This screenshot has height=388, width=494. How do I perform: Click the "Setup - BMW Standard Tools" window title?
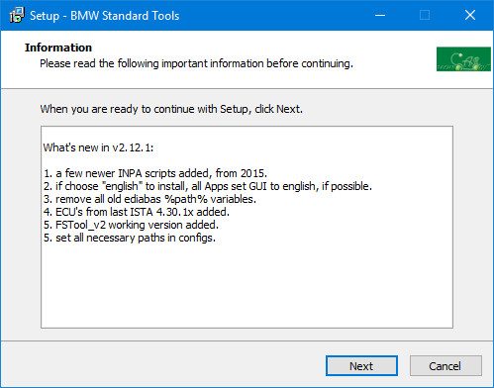tap(105, 16)
